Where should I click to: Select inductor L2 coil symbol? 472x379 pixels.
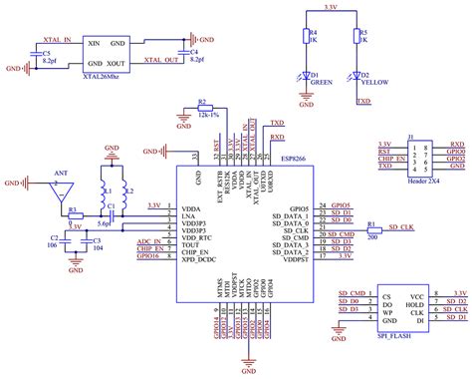(x=124, y=195)
